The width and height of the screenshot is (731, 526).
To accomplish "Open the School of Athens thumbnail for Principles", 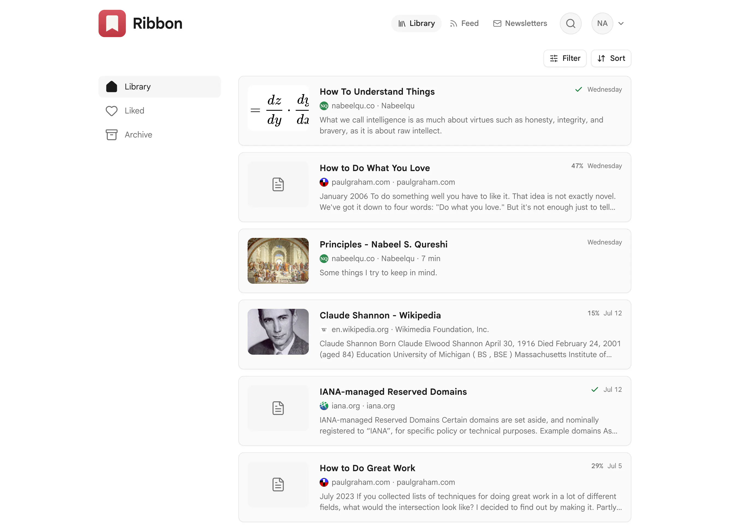I will point(278,261).
